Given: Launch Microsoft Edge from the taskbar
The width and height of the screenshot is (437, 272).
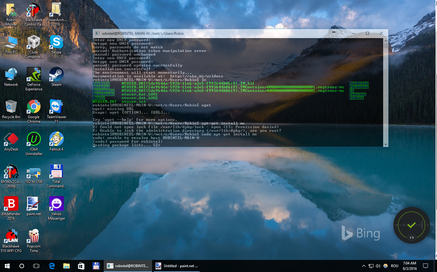Looking at the screenshot, I should (52, 266).
